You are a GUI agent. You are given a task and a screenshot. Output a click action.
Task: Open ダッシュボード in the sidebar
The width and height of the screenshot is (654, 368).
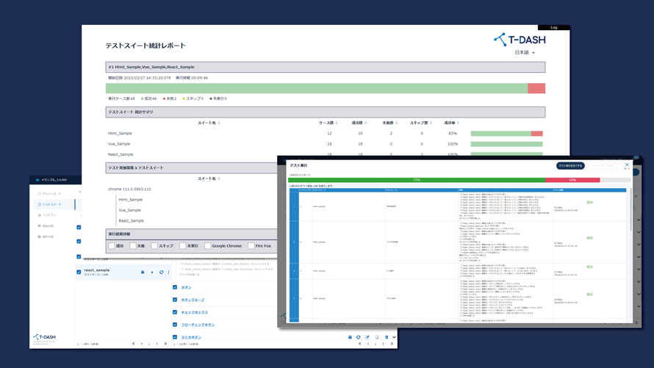click(x=50, y=194)
